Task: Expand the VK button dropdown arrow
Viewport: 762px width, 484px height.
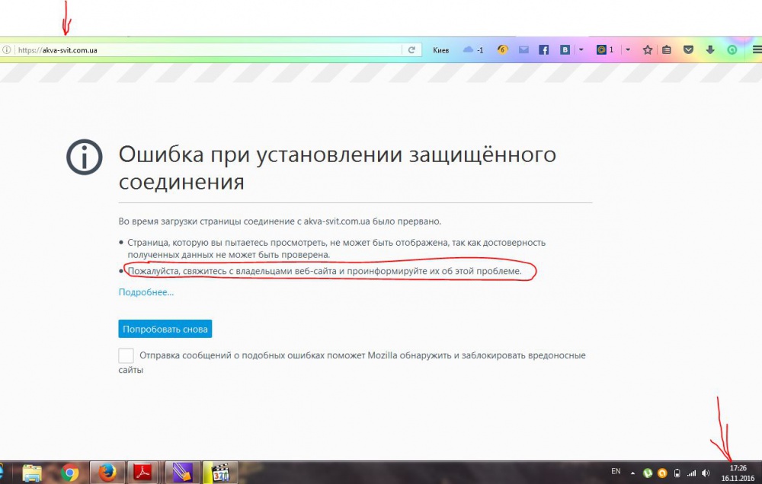Action: coord(581,50)
